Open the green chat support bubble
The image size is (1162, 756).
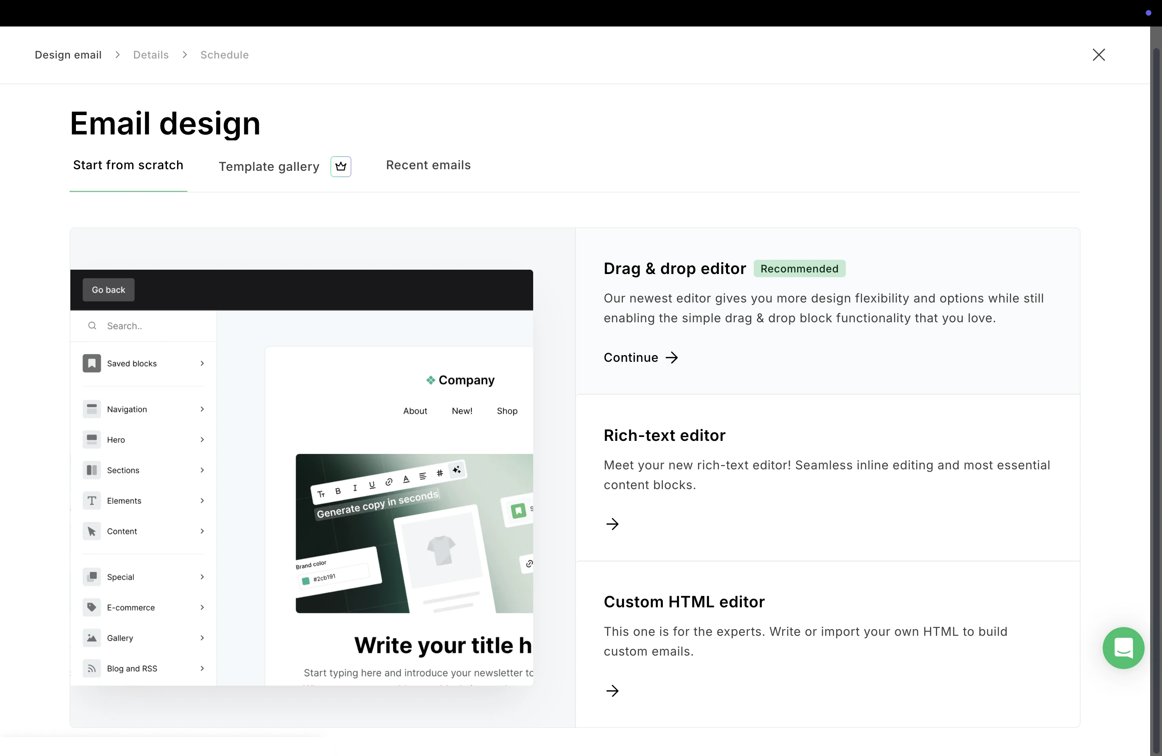[x=1123, y=648]
